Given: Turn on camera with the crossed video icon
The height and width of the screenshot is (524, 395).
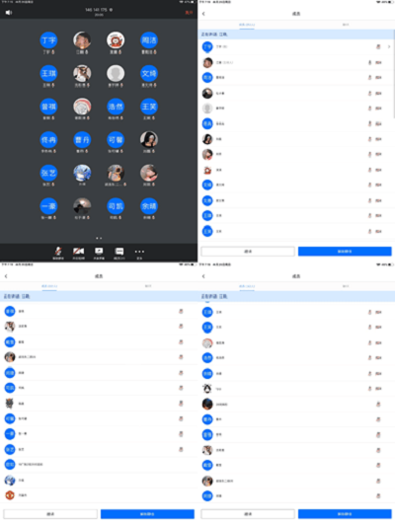Looking at the screenshot, I should [x=79, y=251].
